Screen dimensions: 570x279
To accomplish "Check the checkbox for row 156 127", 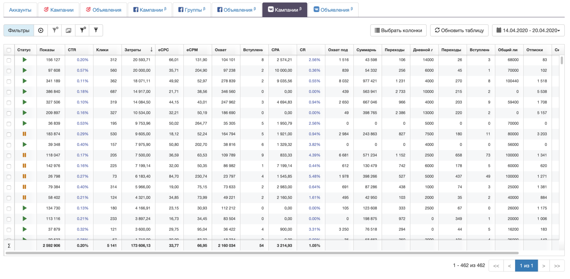I will click(9, 60).
